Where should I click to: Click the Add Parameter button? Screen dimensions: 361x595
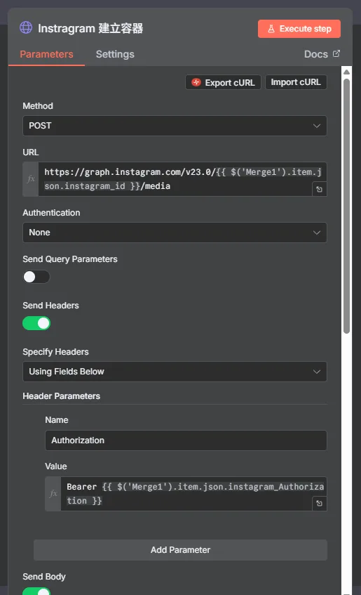pyautogui.click(x=180, y=550)
